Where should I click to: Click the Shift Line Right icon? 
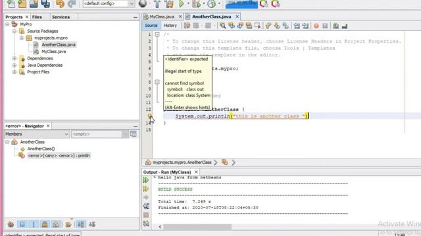click(x=305, y=26)
